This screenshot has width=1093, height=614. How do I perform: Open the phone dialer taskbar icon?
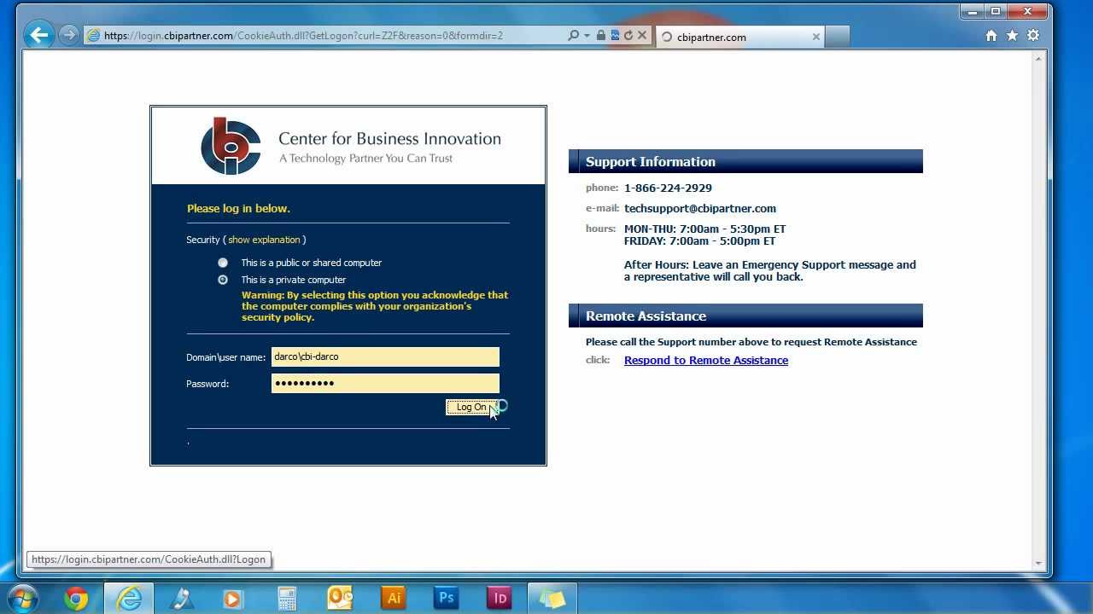181,599
